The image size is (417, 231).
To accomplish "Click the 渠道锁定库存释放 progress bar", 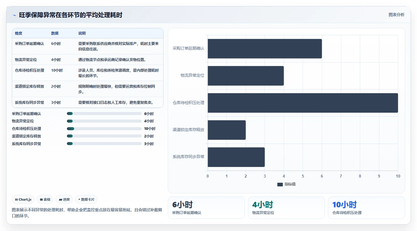I will (104, 136).
